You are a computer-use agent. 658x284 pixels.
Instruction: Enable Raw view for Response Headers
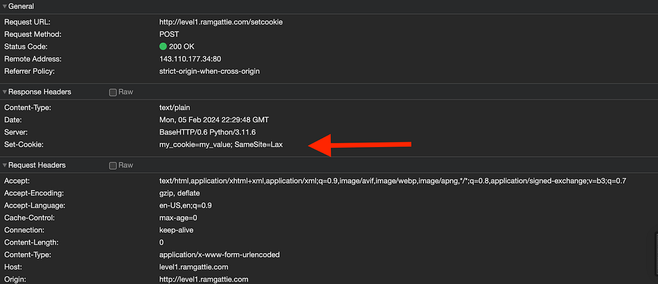click(x=113, y=93)
